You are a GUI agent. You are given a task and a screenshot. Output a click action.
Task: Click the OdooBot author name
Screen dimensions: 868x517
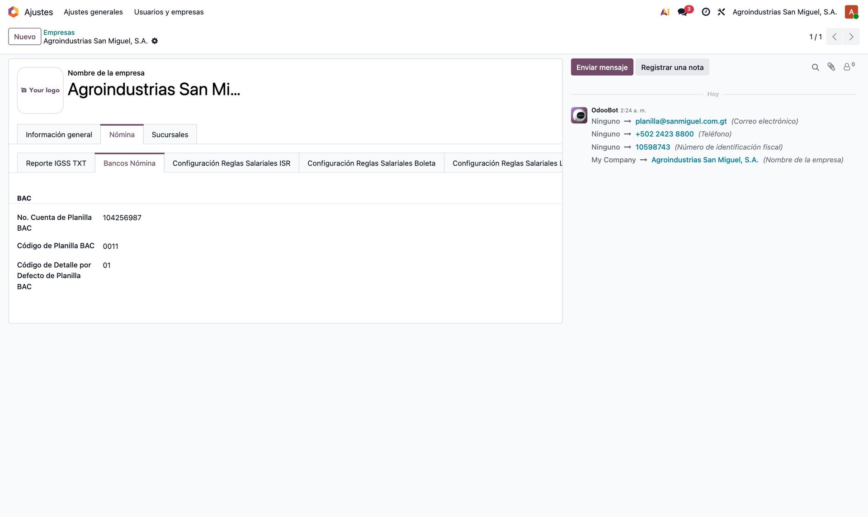click(x=604, y=110)
